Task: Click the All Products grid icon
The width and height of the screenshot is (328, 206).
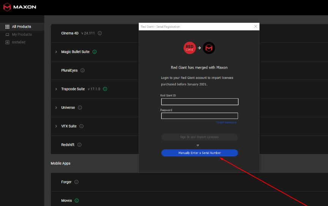Action: (7, 27)
